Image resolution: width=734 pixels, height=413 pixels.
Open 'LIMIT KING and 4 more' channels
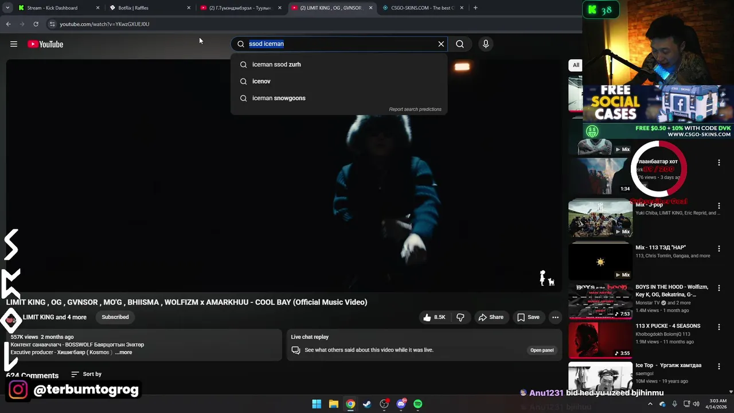click(x=54, y=317)
